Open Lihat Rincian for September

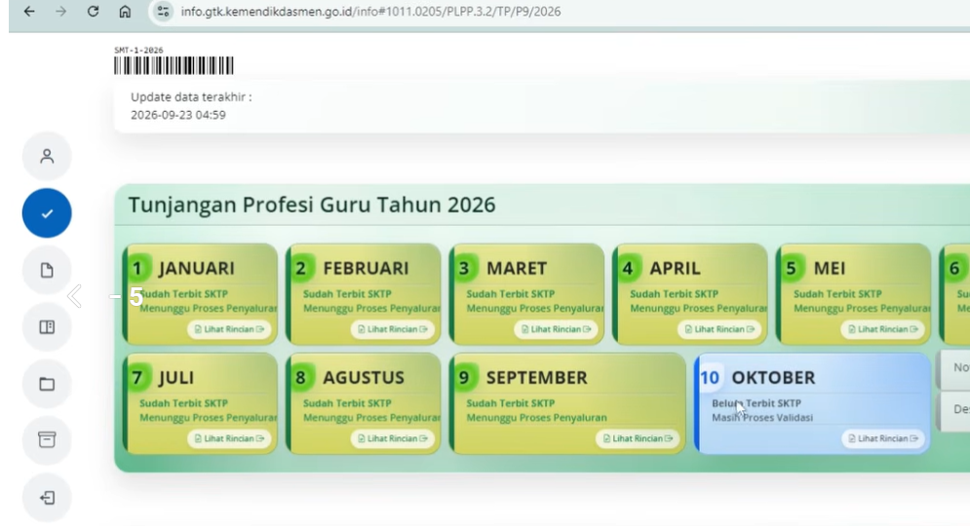pos(638,439)
